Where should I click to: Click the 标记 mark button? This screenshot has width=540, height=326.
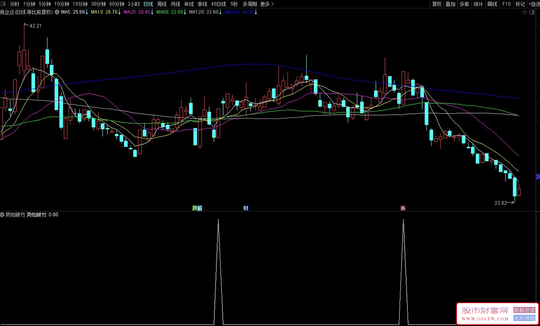(x=520, y=4)
